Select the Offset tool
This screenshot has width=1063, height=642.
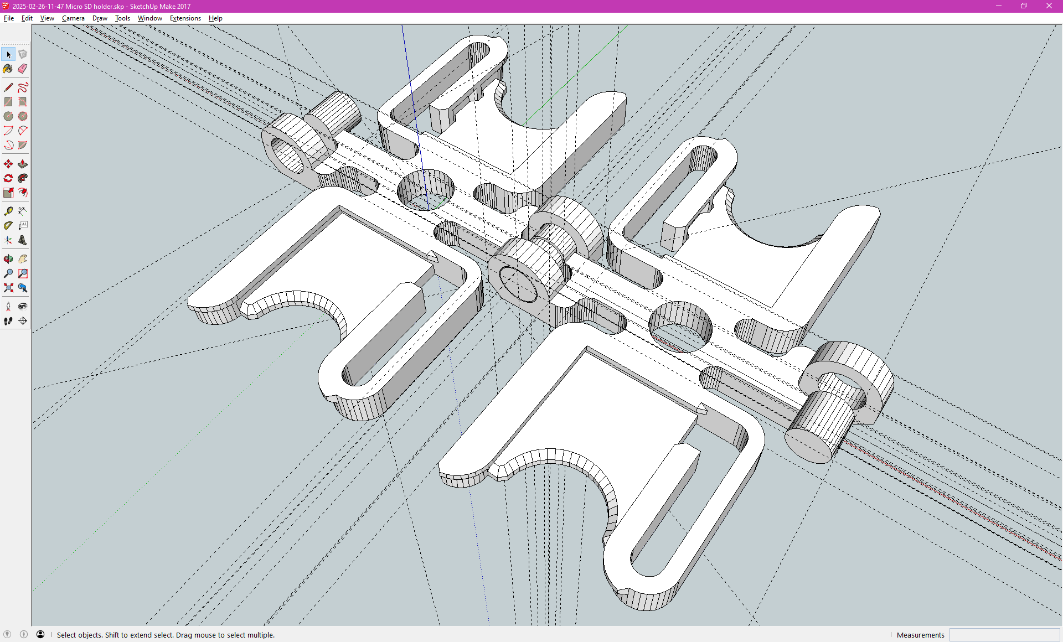coord(23,193)
